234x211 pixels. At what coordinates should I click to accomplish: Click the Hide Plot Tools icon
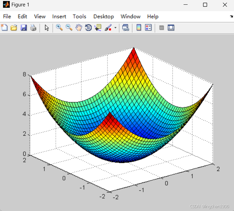click(161, 28)
